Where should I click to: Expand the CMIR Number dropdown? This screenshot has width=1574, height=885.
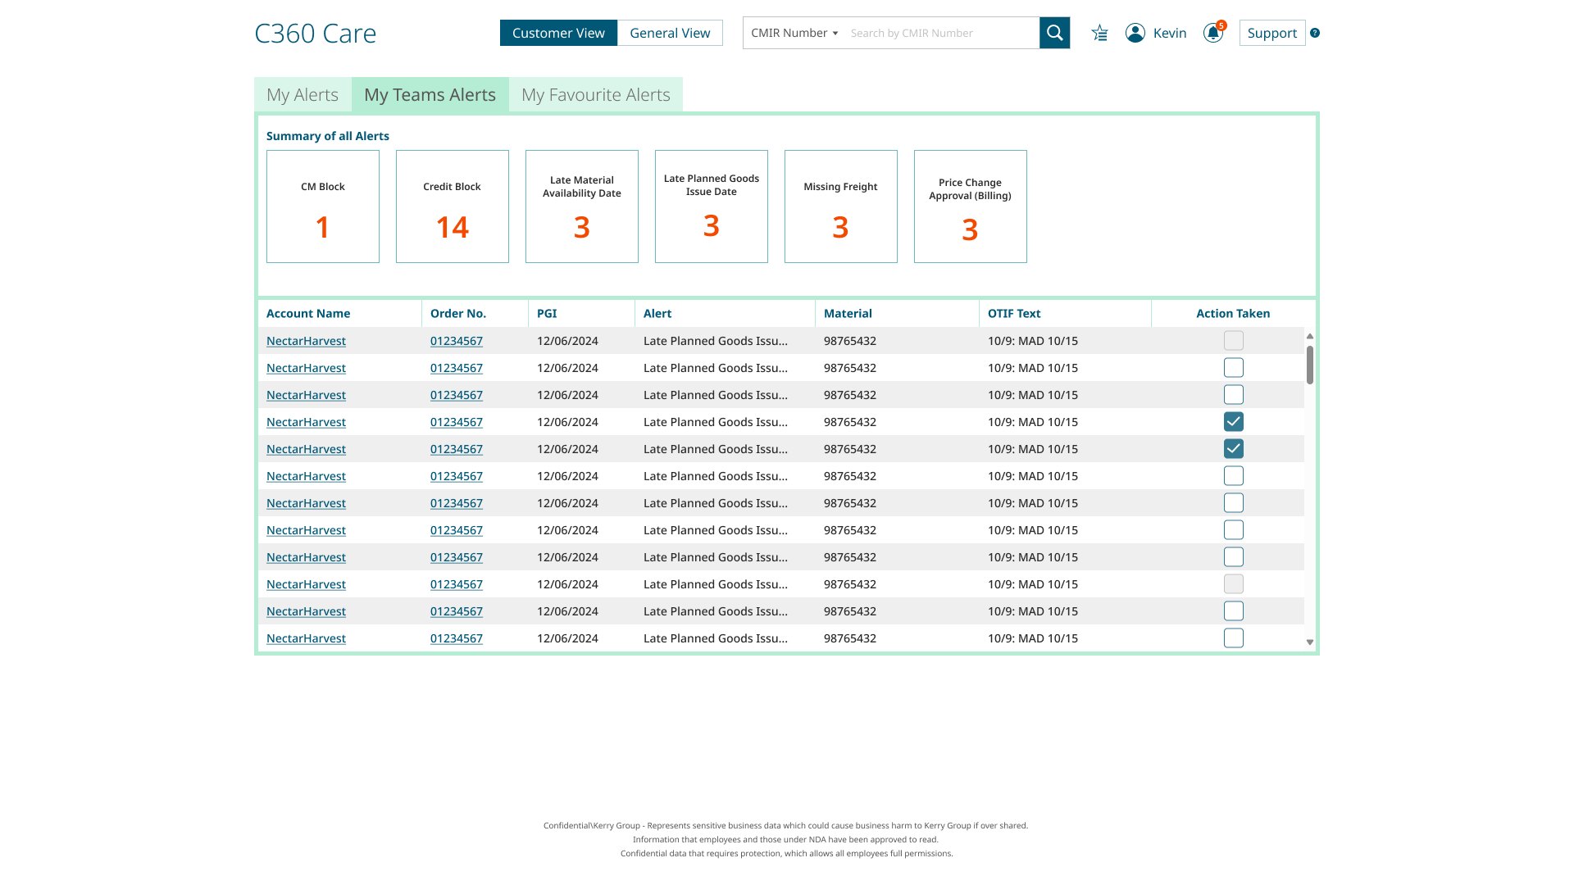coord(794,33)
